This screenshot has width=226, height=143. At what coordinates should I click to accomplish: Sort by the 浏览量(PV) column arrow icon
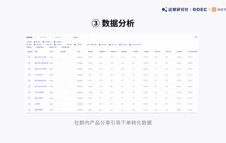point(107,52)
